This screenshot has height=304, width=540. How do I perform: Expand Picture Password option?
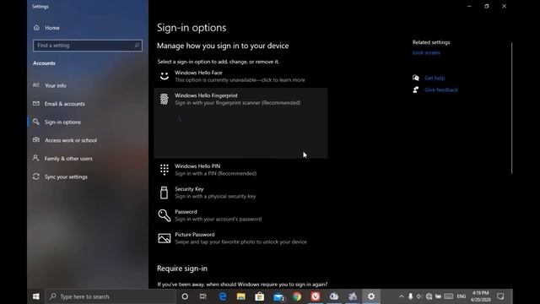(240, 238)
